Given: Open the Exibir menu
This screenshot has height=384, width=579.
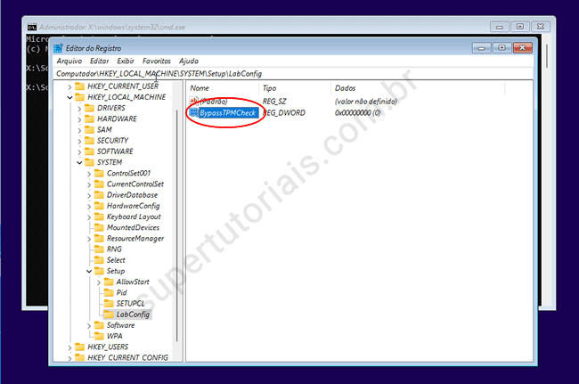Looking at the screenshot, I should click(x=126, y=61).
